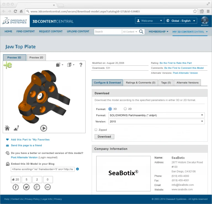Click the iframe embed code field
Viewport: 212px width, 204px height.
coord(43,169)
